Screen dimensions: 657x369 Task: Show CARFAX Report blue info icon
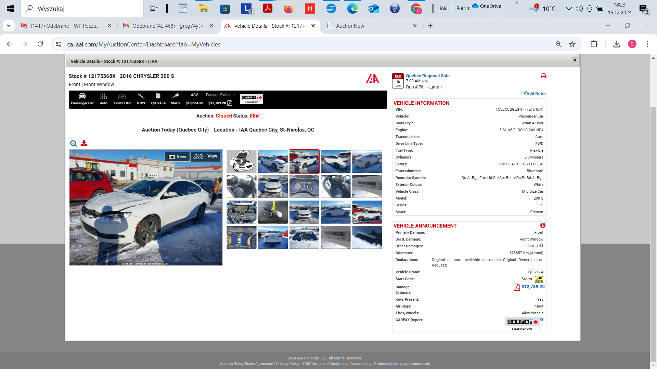coord(542,319)
